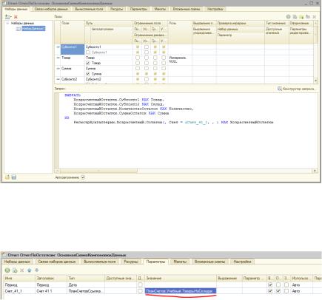This screenshot has height=300, width=322.
Task: Open Макеты tab in upper window
Action: tap(160, 9)
